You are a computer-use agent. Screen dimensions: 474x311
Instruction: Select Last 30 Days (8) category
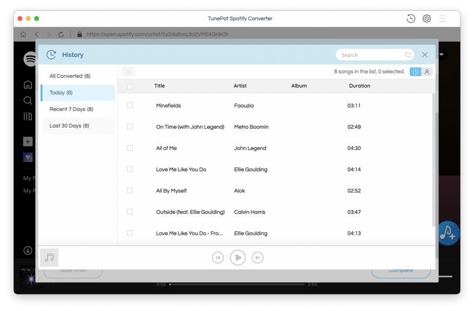tap(78, 126)
